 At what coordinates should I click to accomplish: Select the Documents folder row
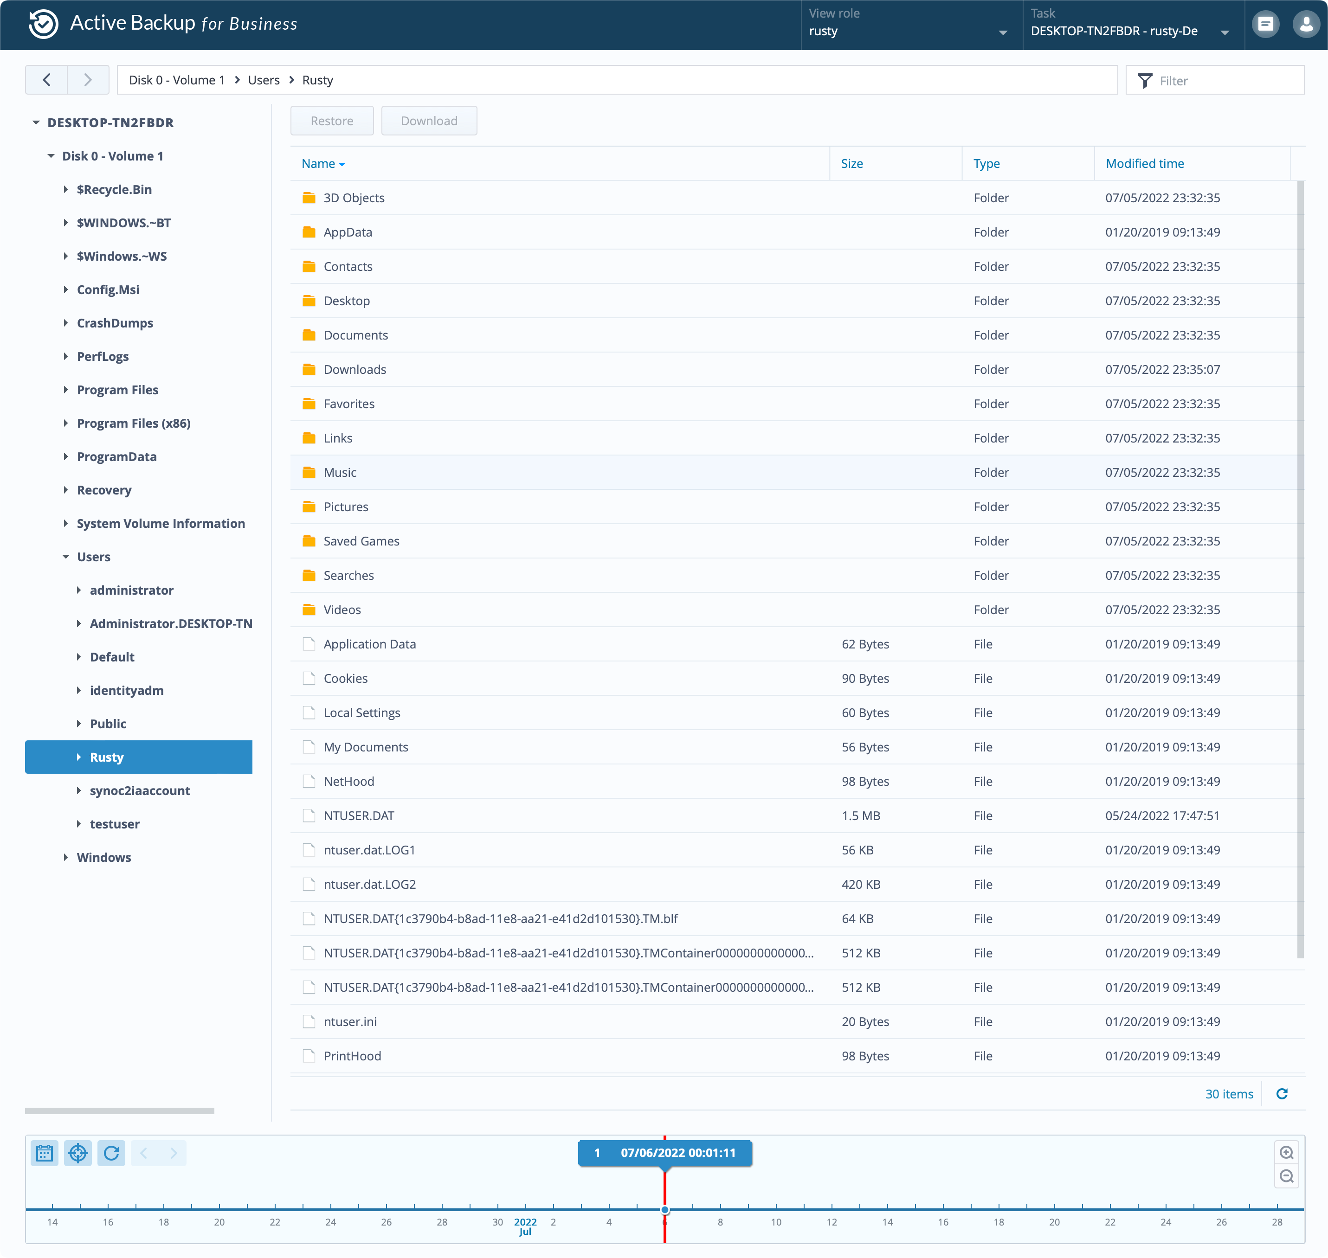(x=793, y=335)
